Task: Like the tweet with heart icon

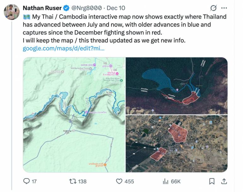Action: point(119,181)
